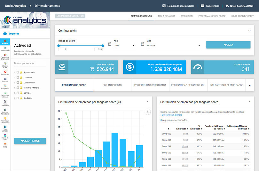
Task: Open the Bancos sidebar filter
Action: [5, 80]
